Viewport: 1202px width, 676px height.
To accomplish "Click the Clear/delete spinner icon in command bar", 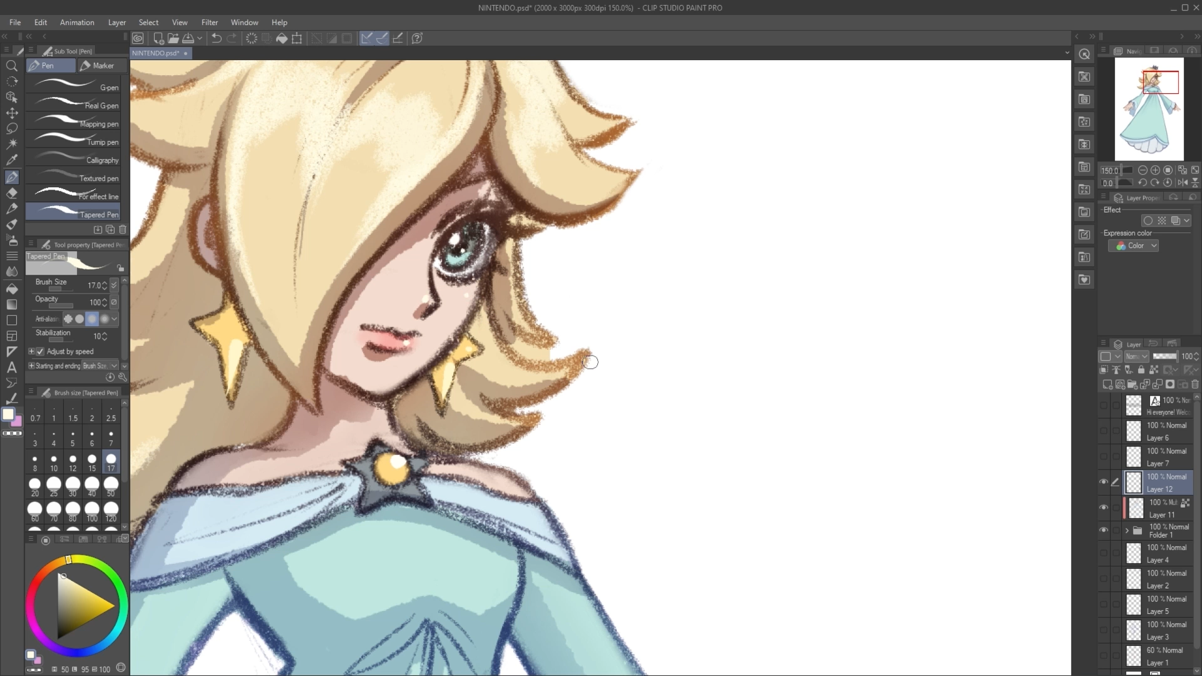I will point(251,38).
